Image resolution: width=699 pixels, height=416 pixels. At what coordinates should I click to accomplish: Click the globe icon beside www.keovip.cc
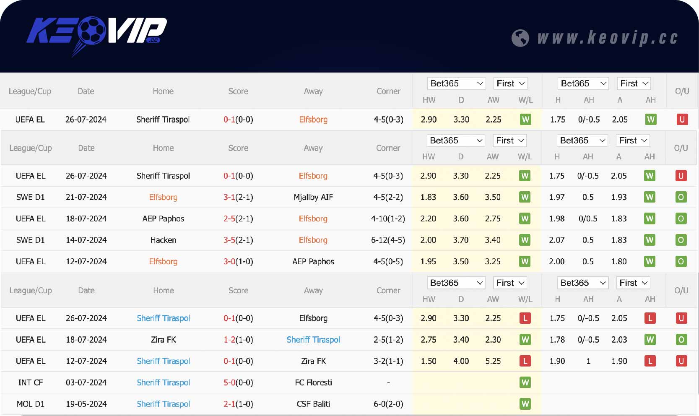pyautogui.click(x=520, y=38)
